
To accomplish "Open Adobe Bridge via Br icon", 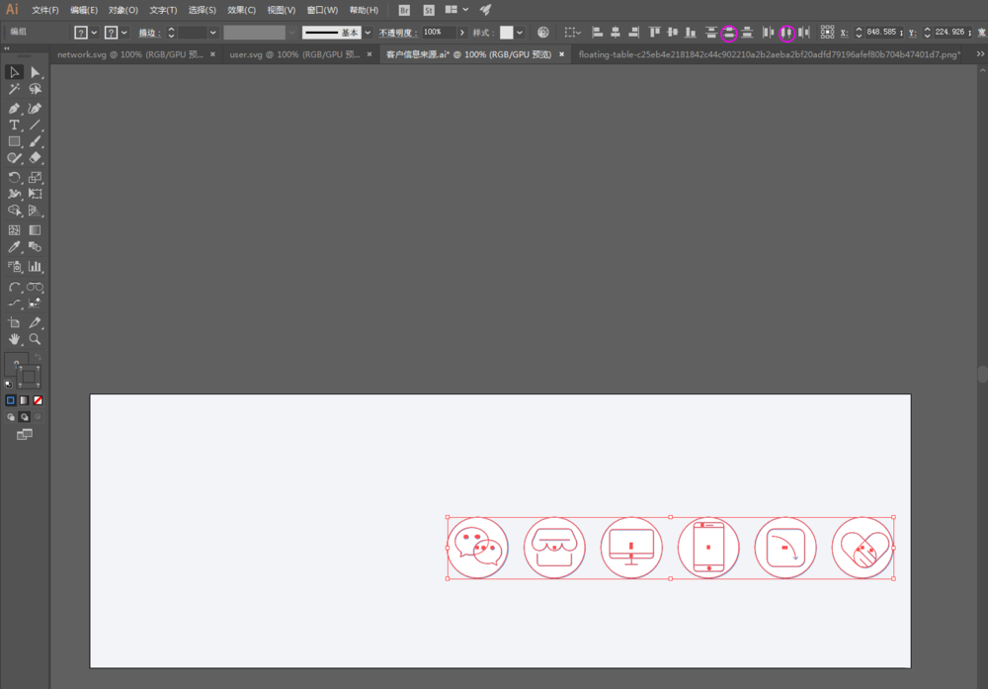I will click(x=404, y=10).
